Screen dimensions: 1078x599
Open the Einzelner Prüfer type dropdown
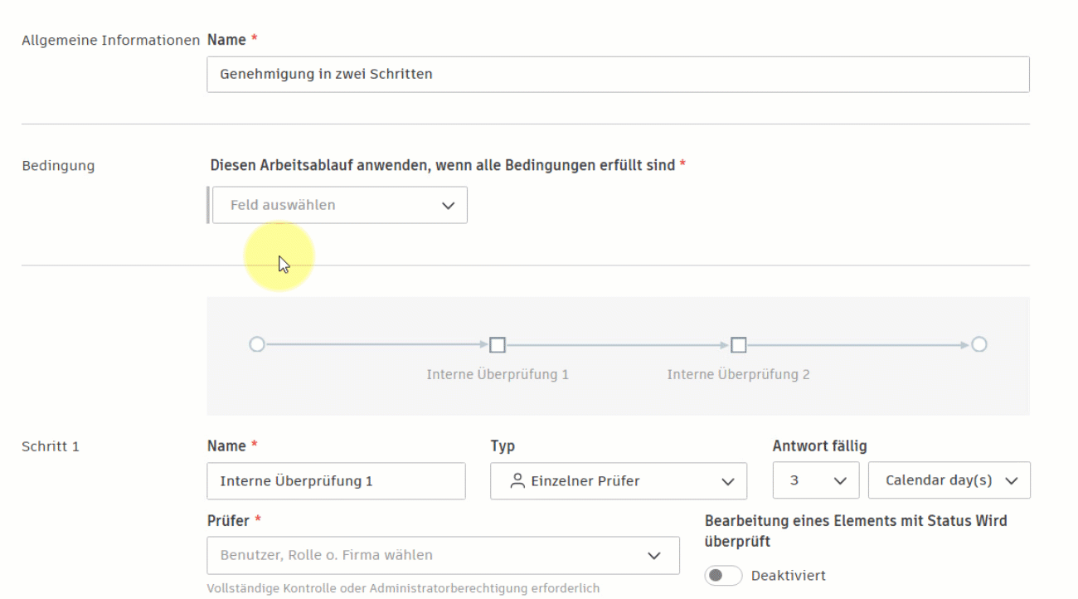click(x=618, y=480)
